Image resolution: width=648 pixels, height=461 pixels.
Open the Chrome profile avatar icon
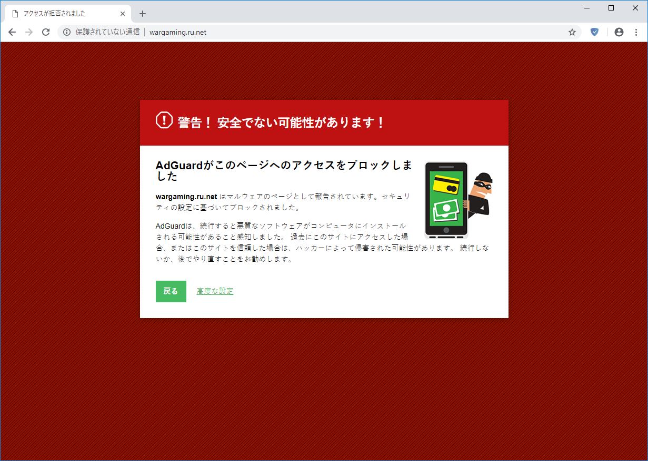pyautogui.click(x=619, y=32)
